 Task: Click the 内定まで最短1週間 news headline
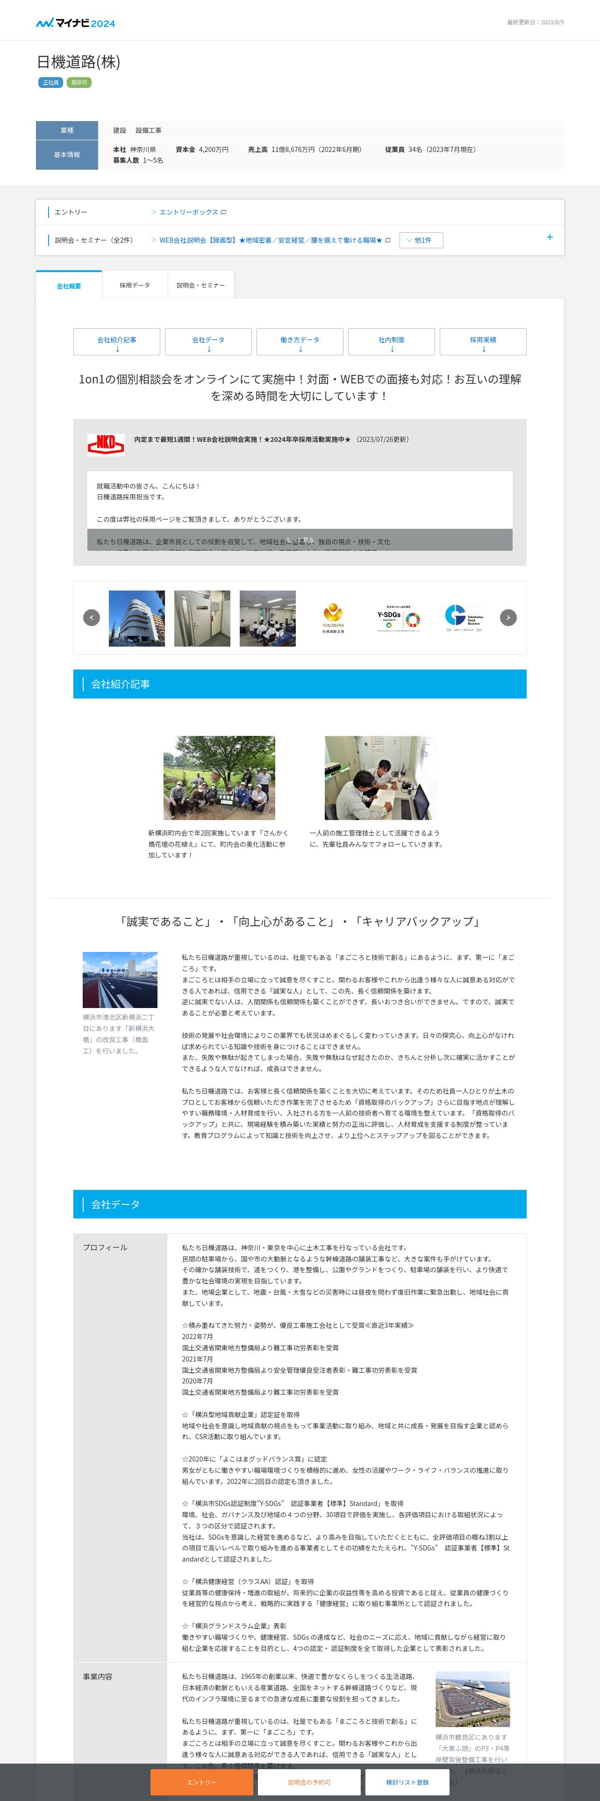tap(243, 439)
